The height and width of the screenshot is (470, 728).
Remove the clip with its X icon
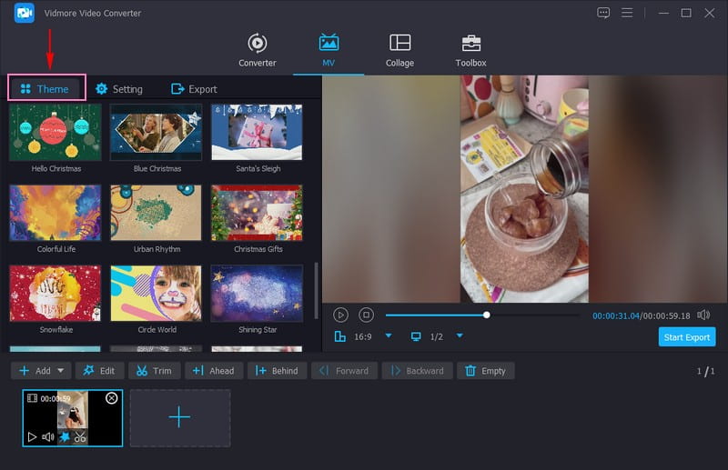coord(112,398)
